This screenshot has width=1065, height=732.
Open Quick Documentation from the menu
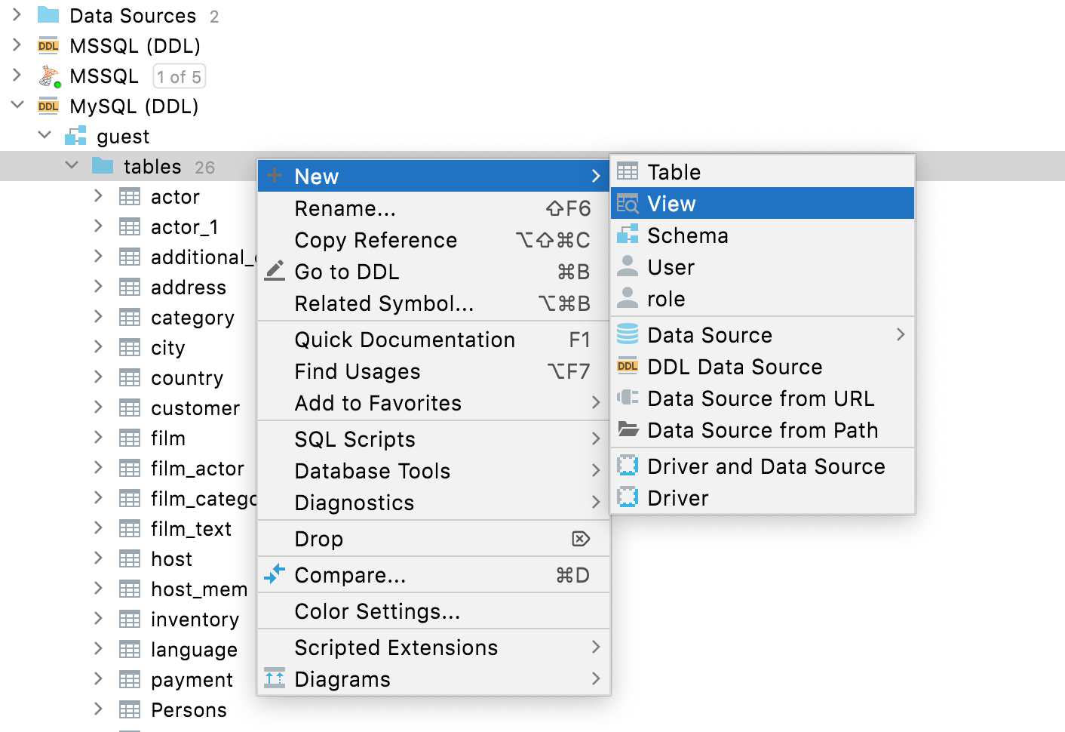point(405,340)
